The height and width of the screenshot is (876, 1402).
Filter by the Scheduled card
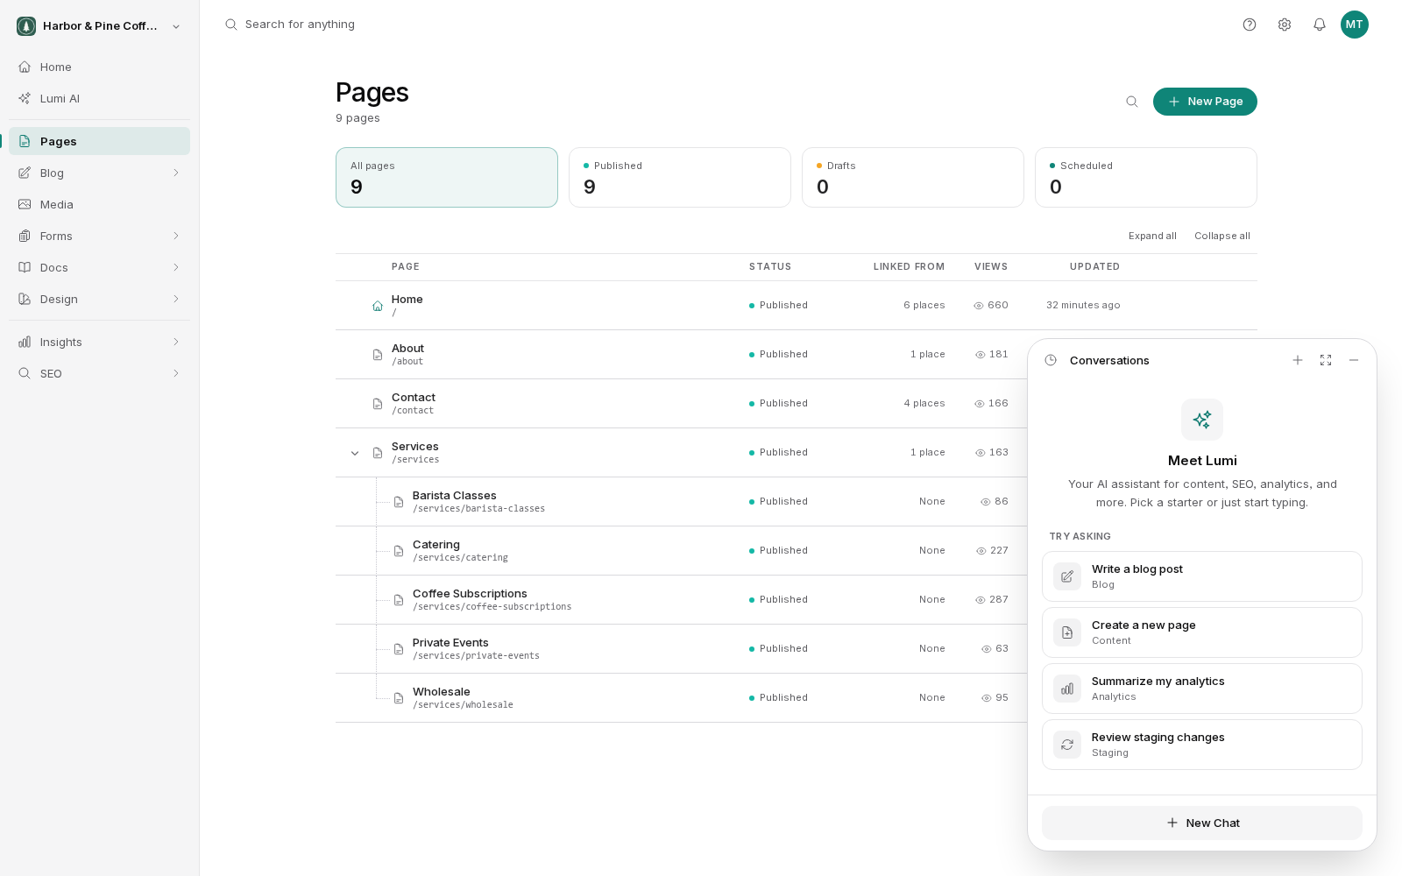click(x=1146, y=177)
